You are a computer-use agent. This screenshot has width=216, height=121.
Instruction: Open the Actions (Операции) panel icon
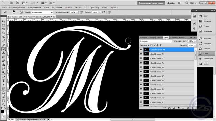(200, 31)
